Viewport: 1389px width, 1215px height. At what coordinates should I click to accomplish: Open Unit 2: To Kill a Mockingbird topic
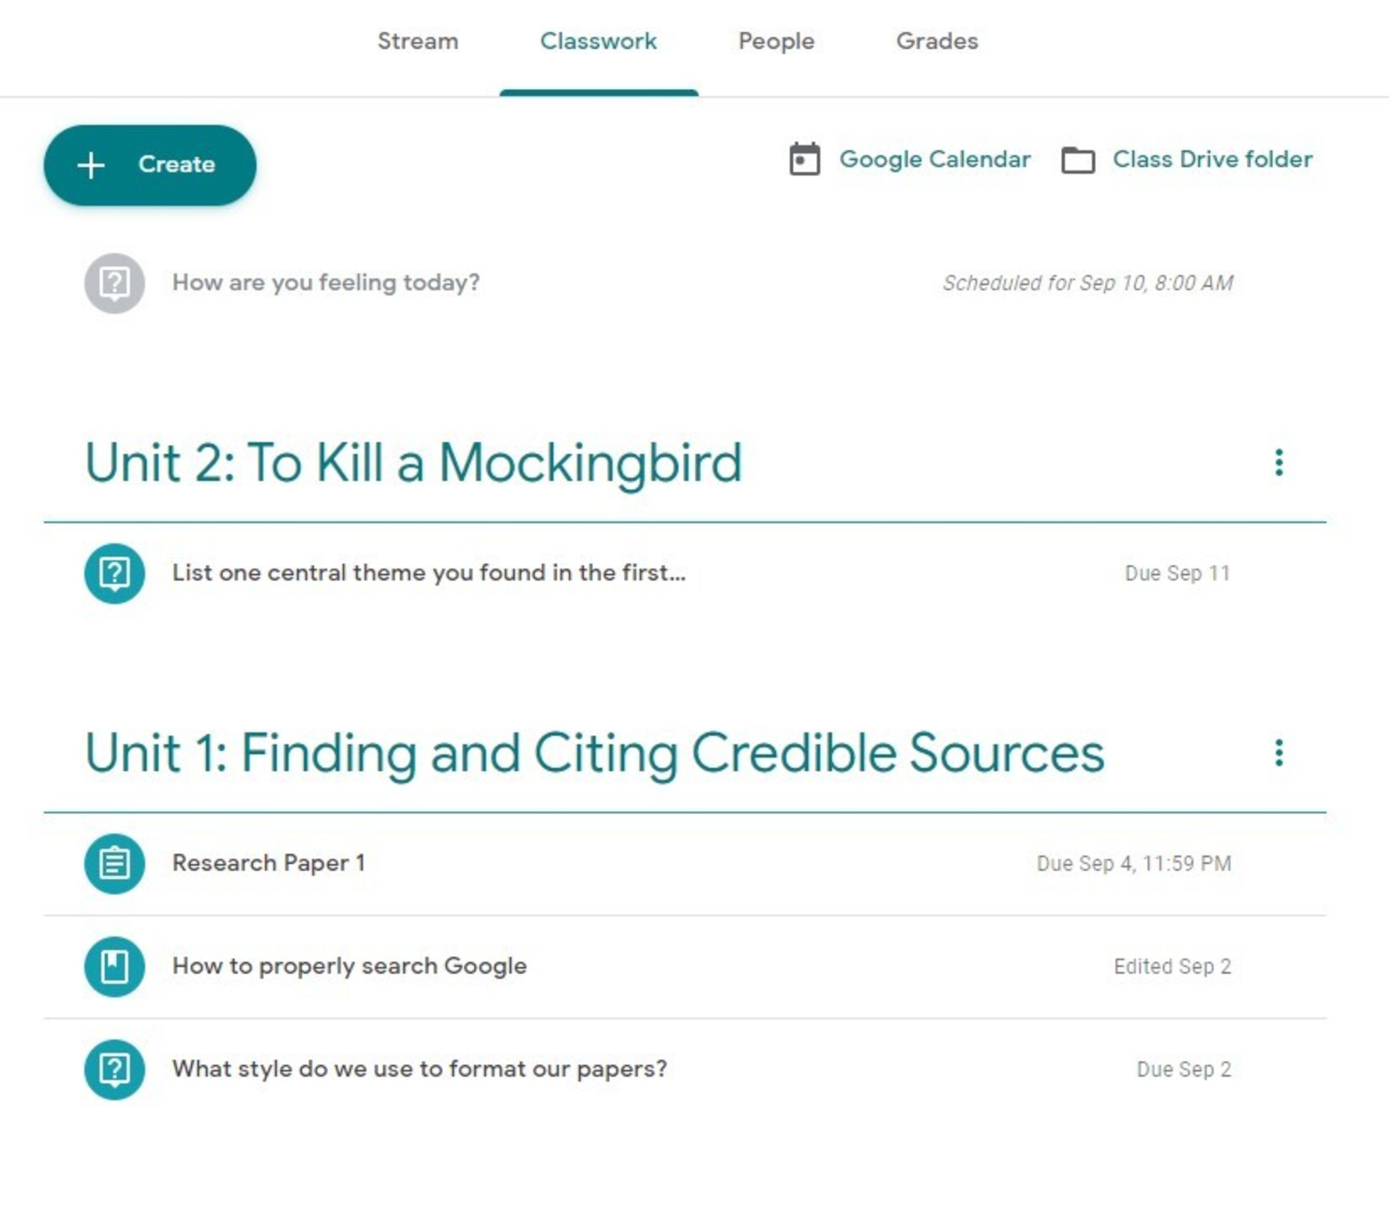coord(413,462)
